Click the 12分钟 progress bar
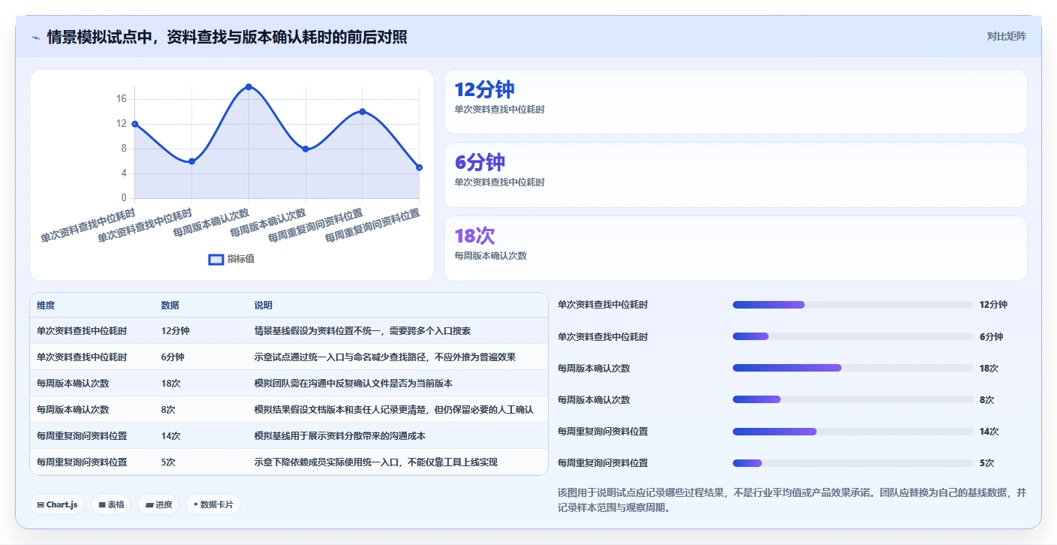 click(x=853, y=305)
